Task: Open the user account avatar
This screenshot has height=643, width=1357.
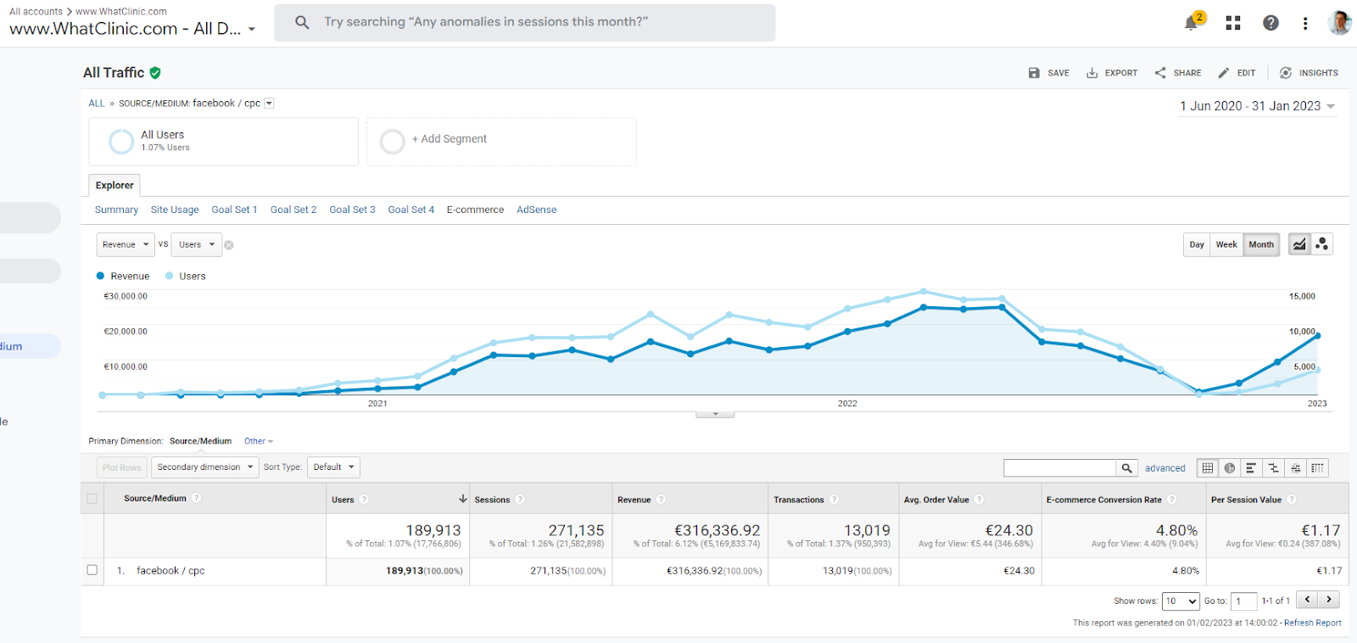Action: pyautogui.click(x=1339, y=23)
